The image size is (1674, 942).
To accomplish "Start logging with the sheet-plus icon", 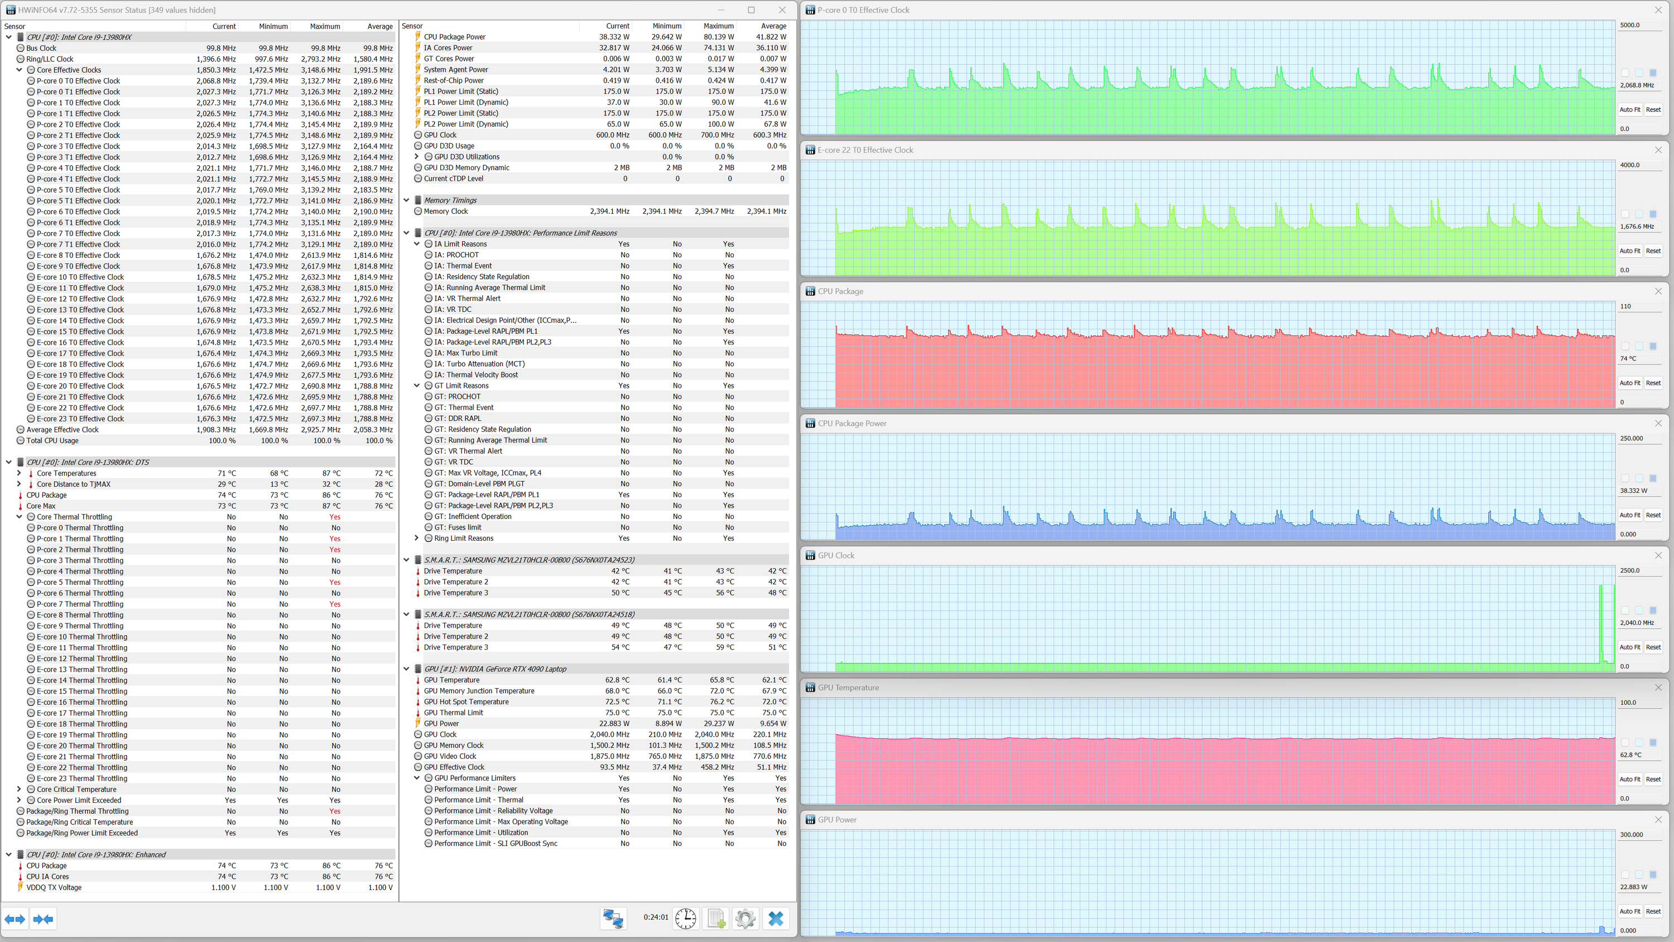I will pos(715,918).
